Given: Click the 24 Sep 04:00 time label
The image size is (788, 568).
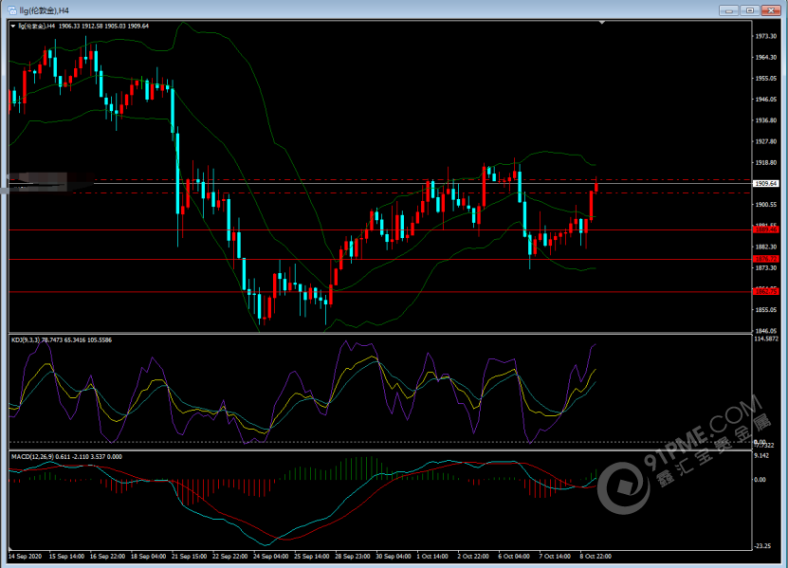Looking at the screenshot, I should coord(271,557).
